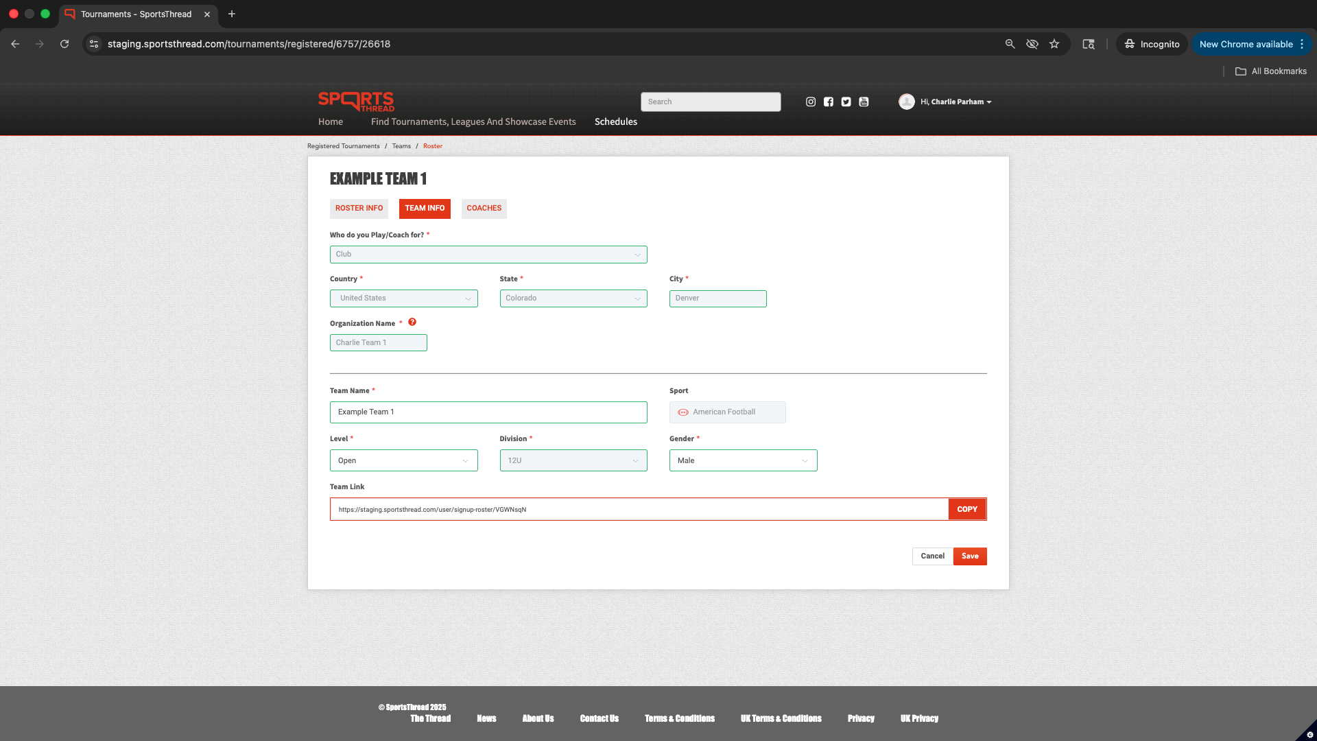Viewport: 1317px width, 741px height.
Task: Open the YouTube social icon
Action: pos(864,102)
